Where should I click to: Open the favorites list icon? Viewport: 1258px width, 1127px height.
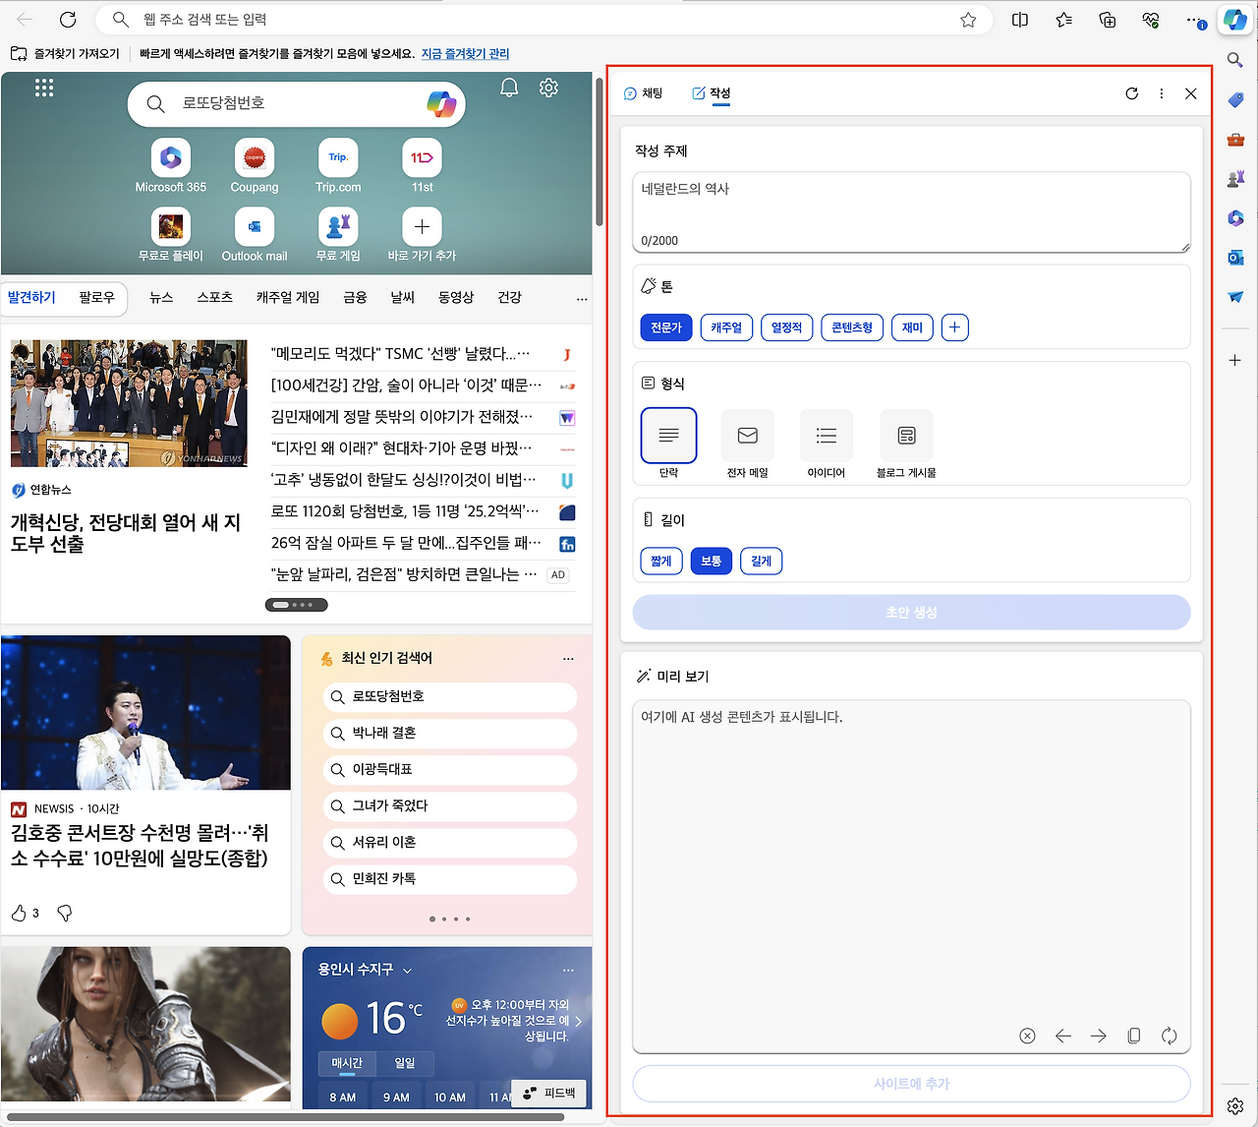pos(1064,20)
